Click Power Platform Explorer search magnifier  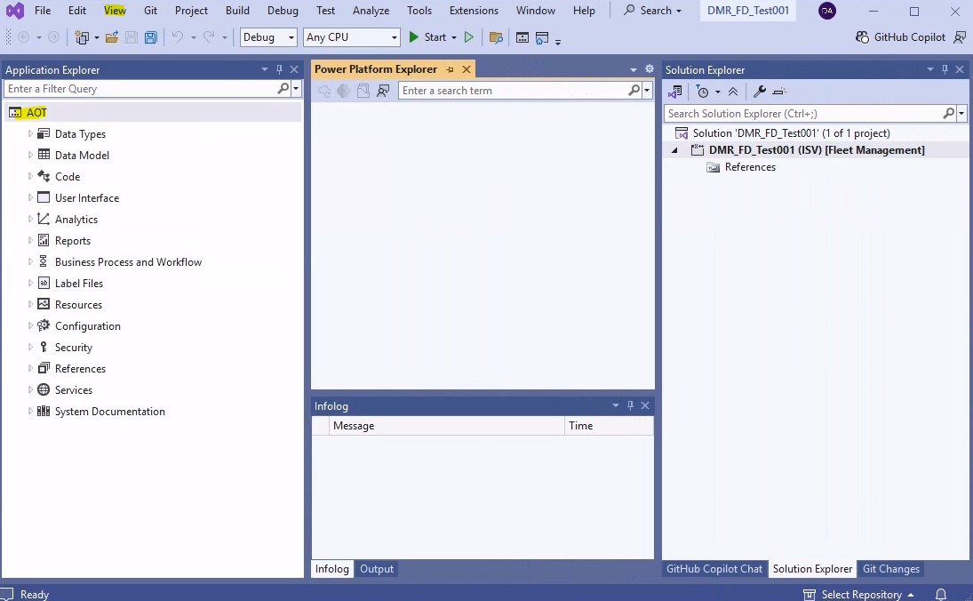pyautogui.click(x=634, y=90)
